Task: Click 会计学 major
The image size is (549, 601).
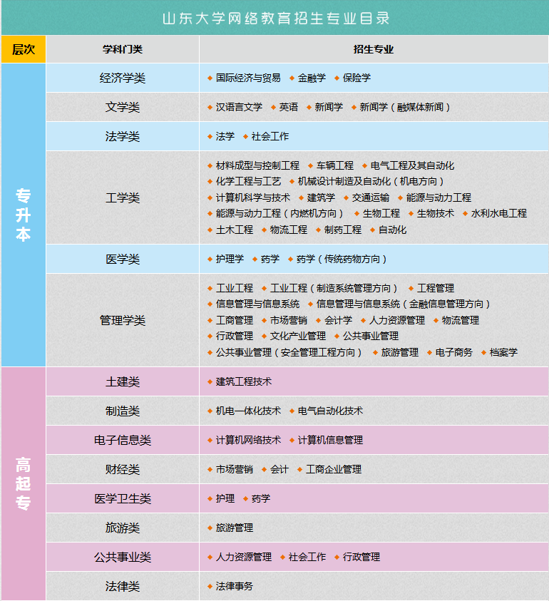Action: 338,320
